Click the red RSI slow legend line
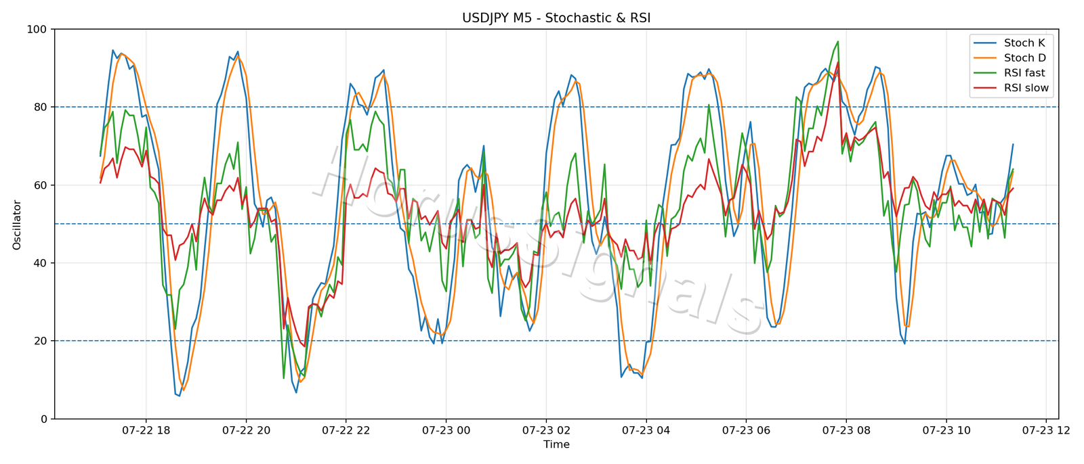The image size is (1084, 464). [x=985, y=88]
